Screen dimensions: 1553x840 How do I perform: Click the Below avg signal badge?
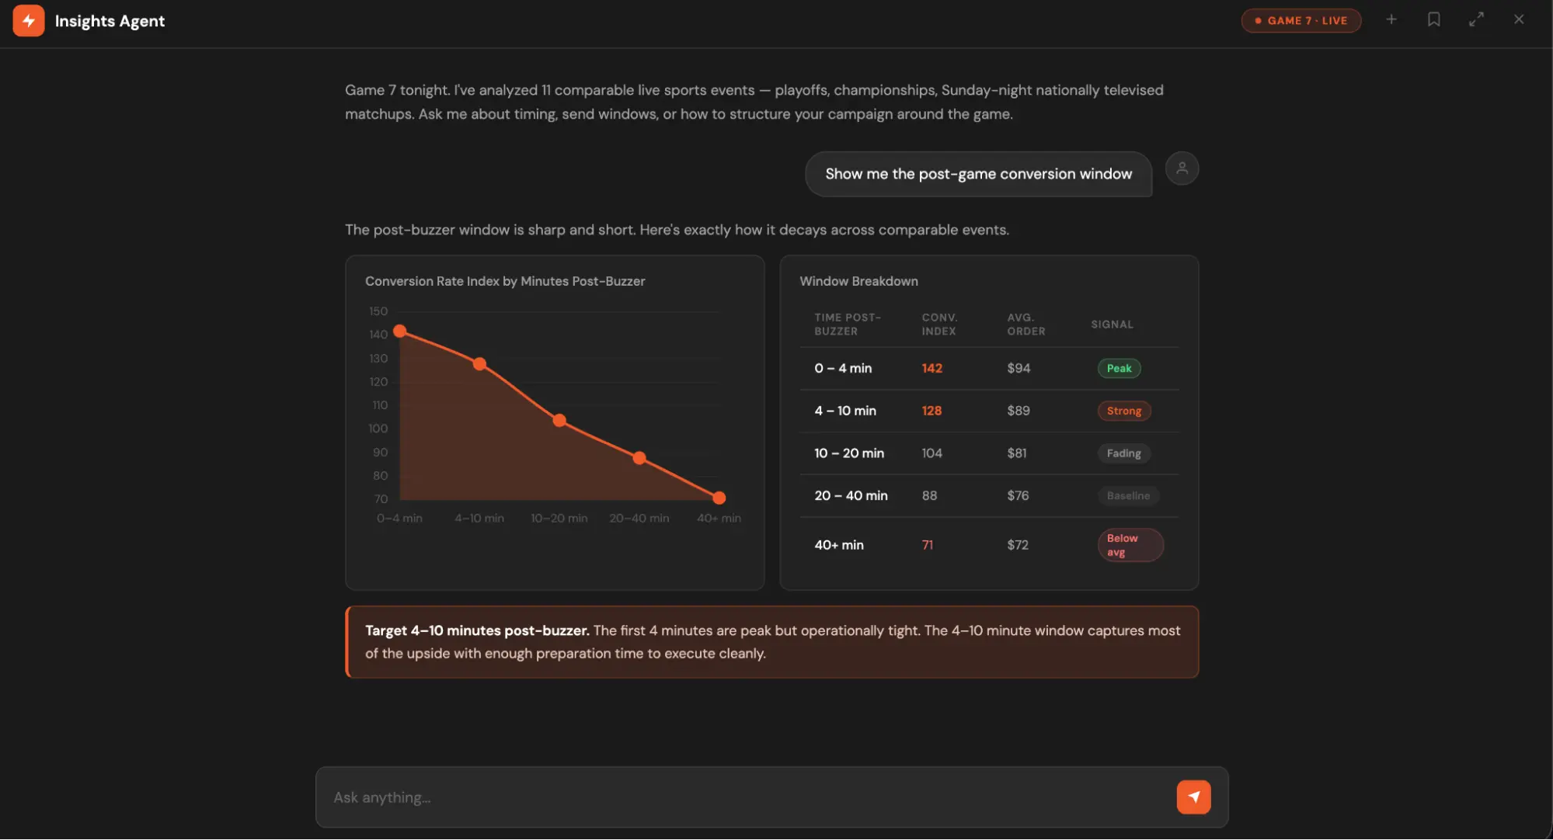(1130, 545)
